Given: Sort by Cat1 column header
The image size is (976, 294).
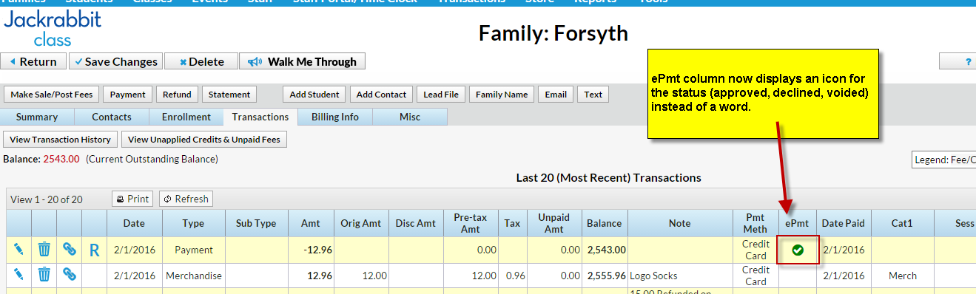Looking at the screenshot, I should pos(903,223).
